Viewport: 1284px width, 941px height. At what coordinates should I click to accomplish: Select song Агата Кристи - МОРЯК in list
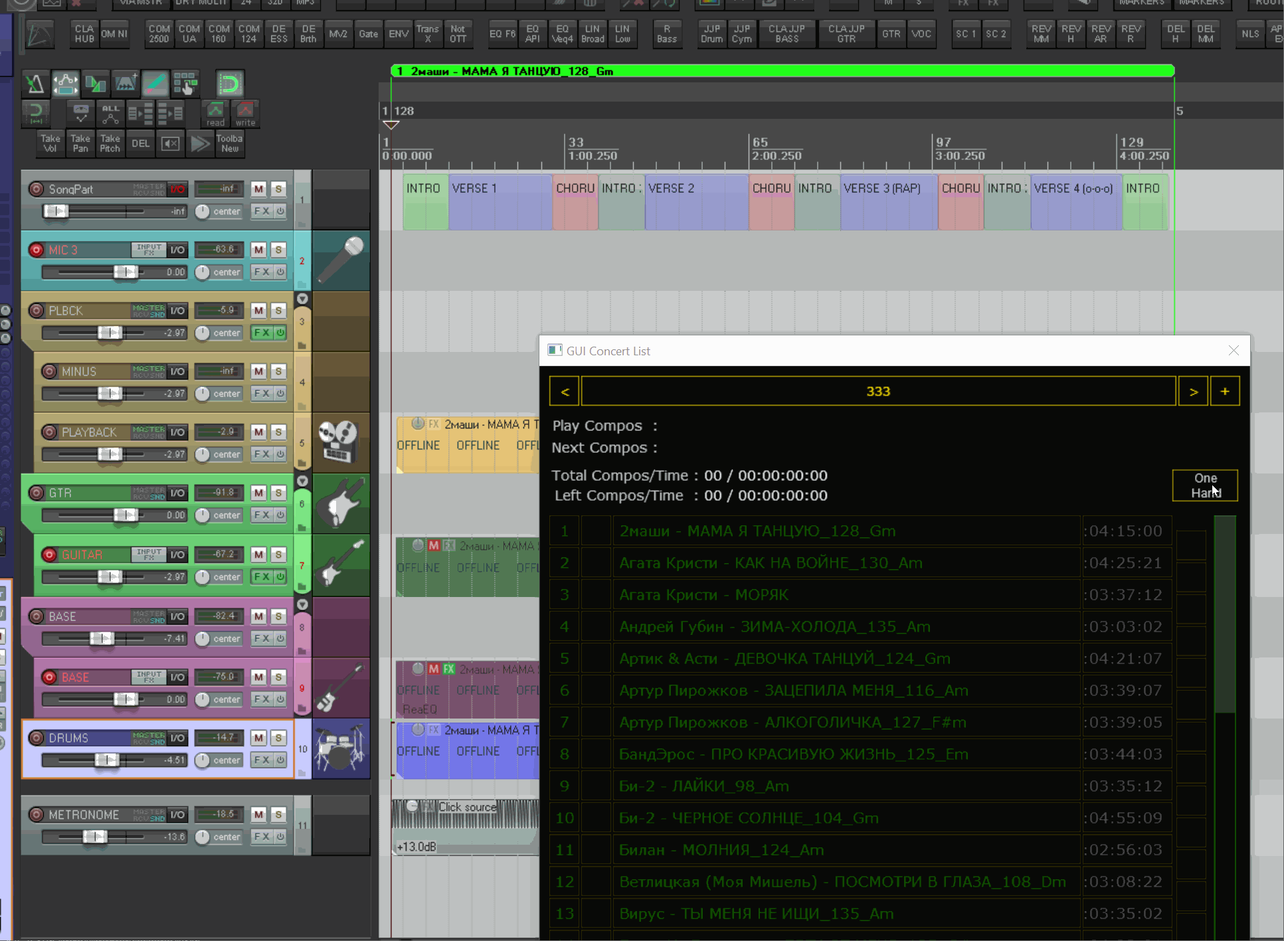pyautogui.click(x=704, y=595)
